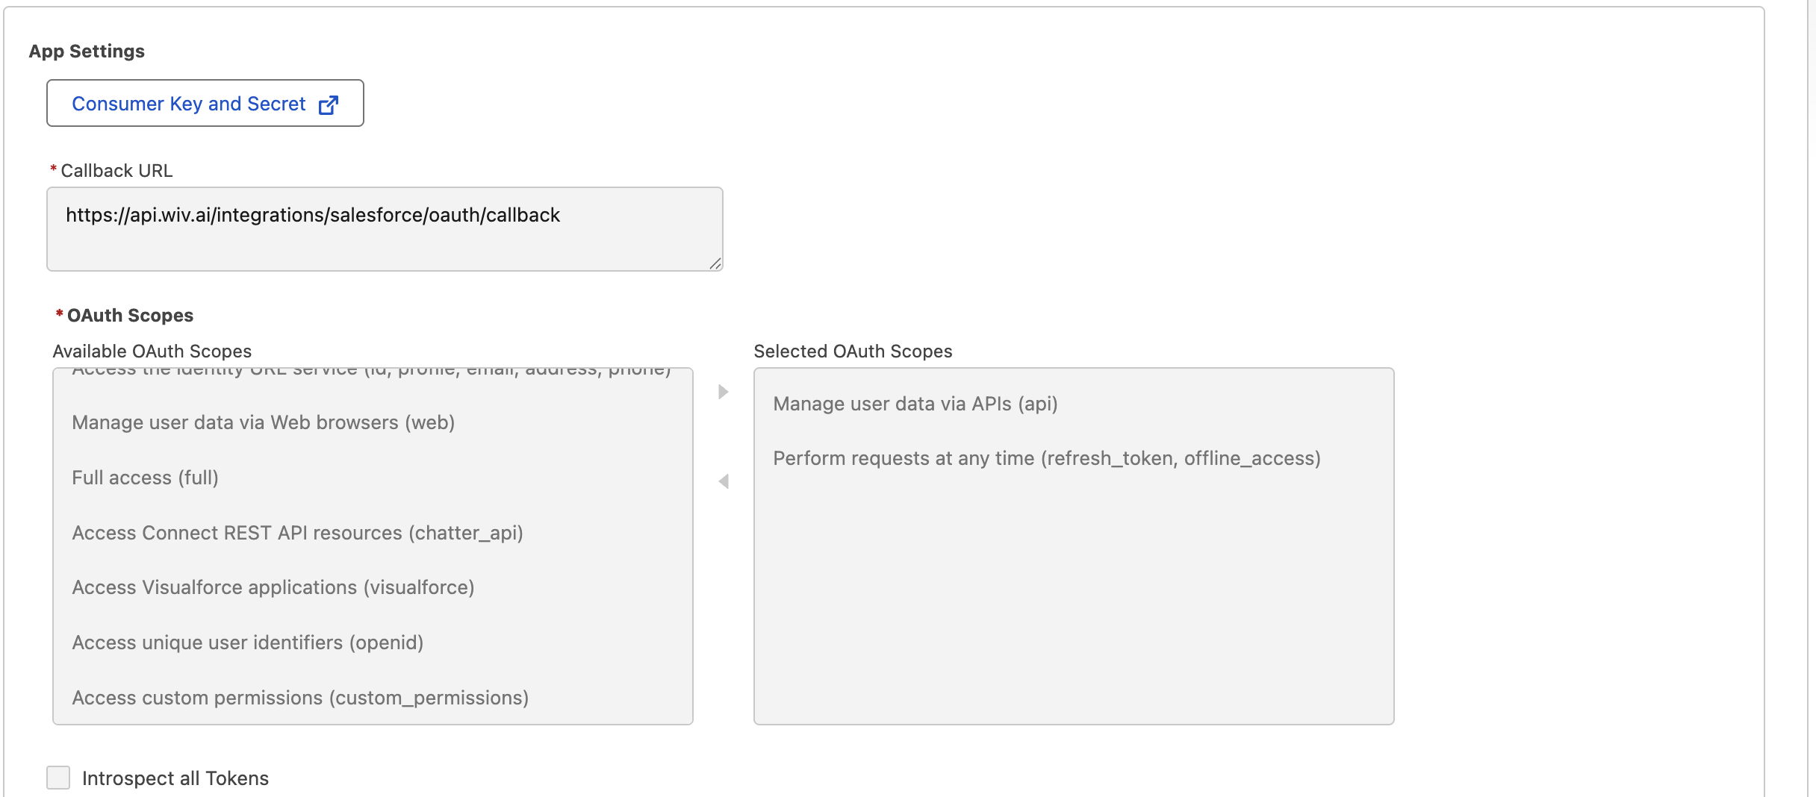
Task: Click the left arrow to remove OAuth scope
Action: pyautogui.click(x=723, y=481)
